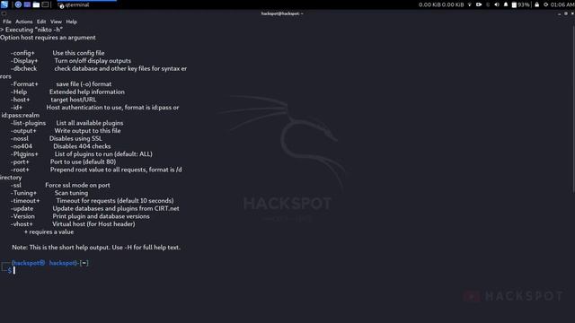Launch the round blue browser panel icon
The width and height of the screenshot is (575, 323).
click(18, 4)
